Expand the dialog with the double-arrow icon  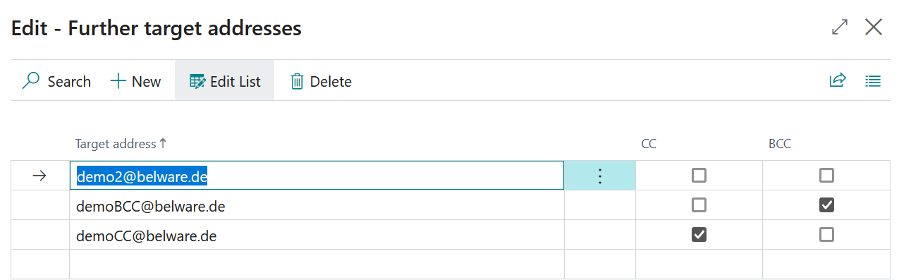(840, 28)
